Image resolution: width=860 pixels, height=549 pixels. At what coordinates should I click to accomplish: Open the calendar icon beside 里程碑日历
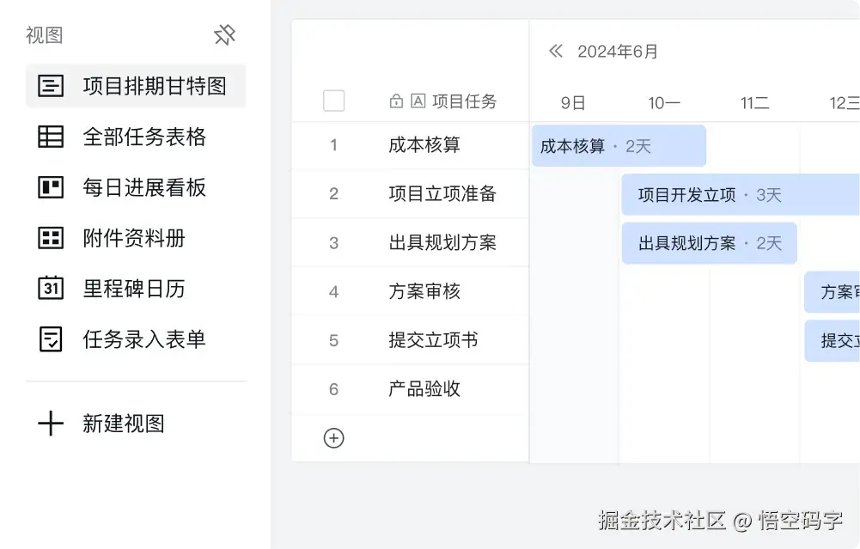52,289
